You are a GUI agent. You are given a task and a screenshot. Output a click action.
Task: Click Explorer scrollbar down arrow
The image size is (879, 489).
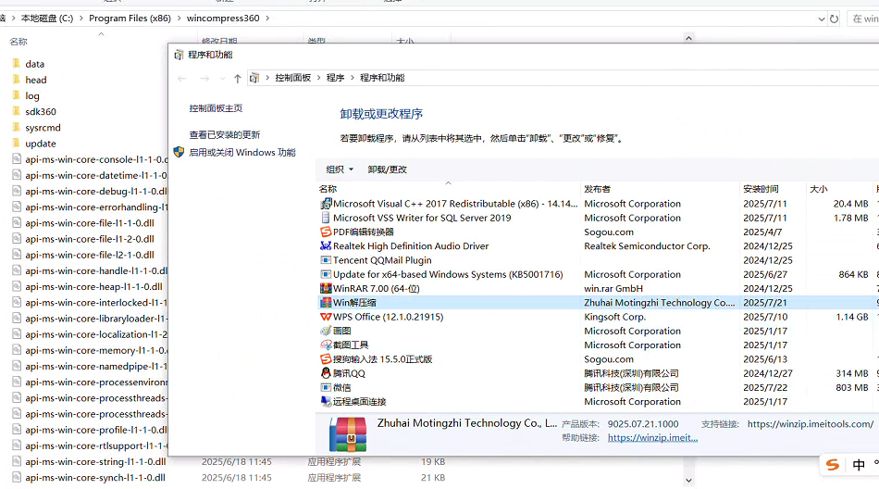click(689, 481)
